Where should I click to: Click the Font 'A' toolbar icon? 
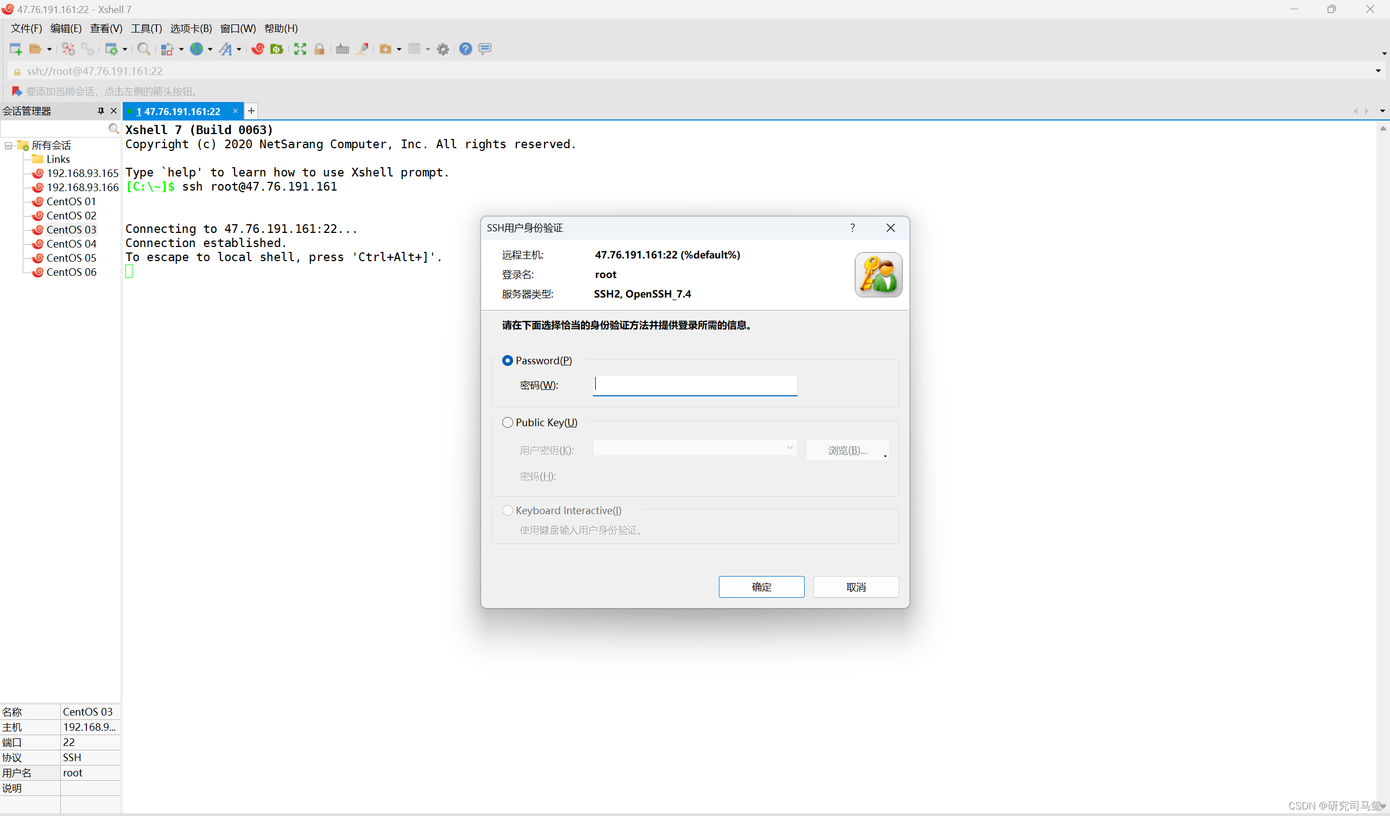(225, 49)
